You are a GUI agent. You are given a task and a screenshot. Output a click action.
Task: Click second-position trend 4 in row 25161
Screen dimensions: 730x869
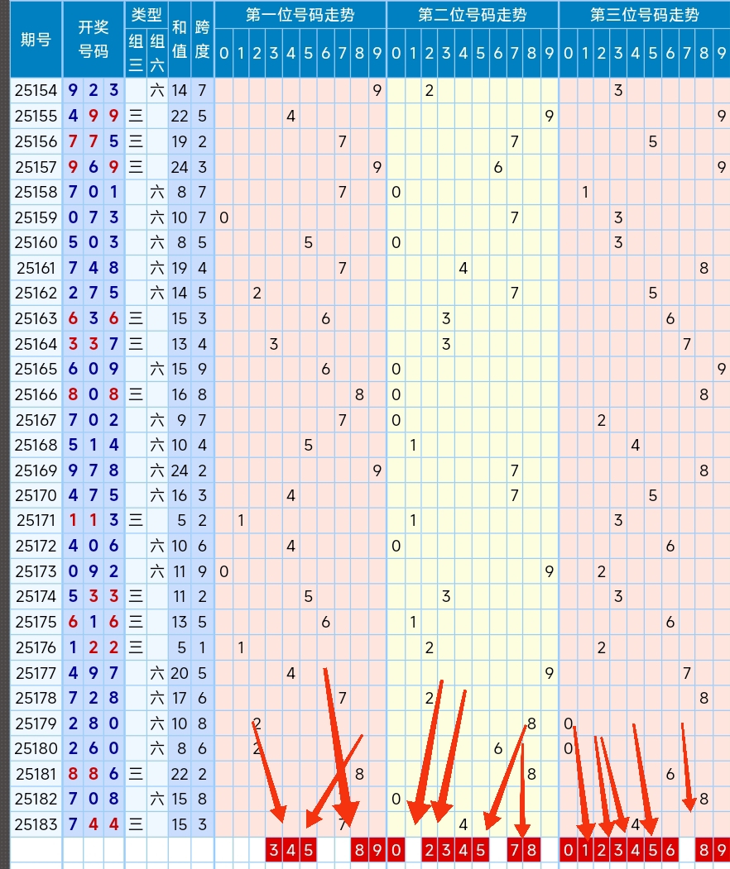pos(463,268)
